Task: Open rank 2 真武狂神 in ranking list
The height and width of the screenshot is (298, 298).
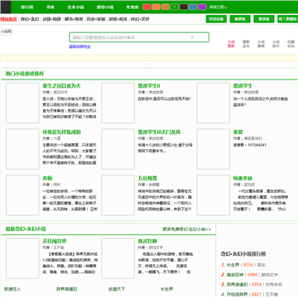Action: (235, 275)
